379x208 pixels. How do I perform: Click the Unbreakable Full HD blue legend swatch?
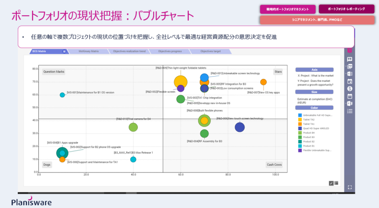pyautogui.click(x=300, y=116)
